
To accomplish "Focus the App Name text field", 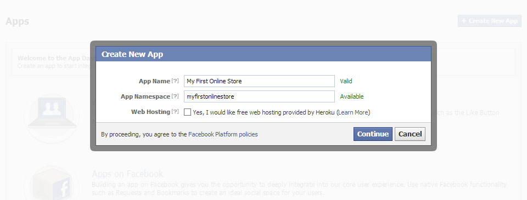I will tap(259, 81).
